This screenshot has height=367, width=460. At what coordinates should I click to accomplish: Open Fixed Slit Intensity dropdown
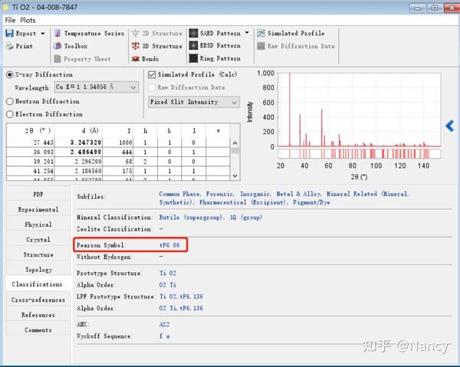(194, 102)
